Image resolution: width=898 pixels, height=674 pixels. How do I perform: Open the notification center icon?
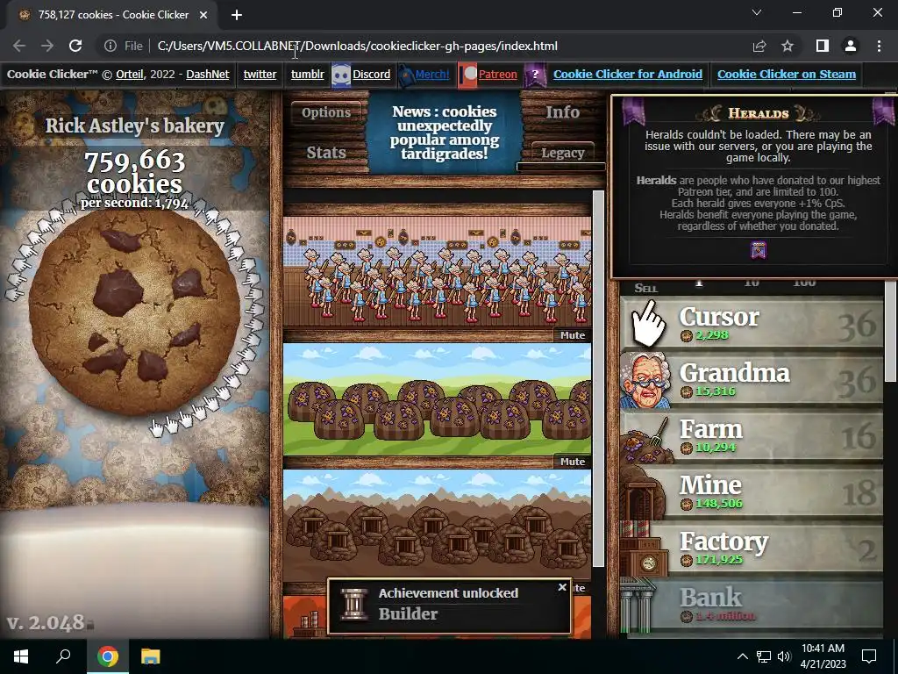pyautogui.click(x=869, y=656)
